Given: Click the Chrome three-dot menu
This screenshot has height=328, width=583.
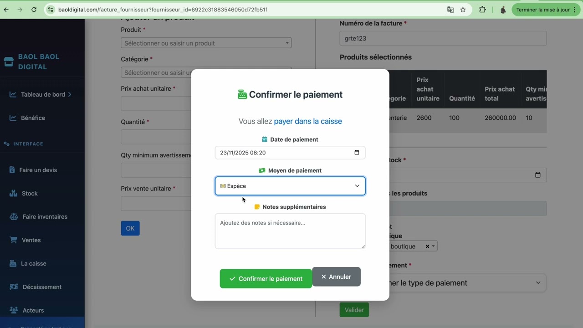Looking at the screenshot, I should pos(576,10).
